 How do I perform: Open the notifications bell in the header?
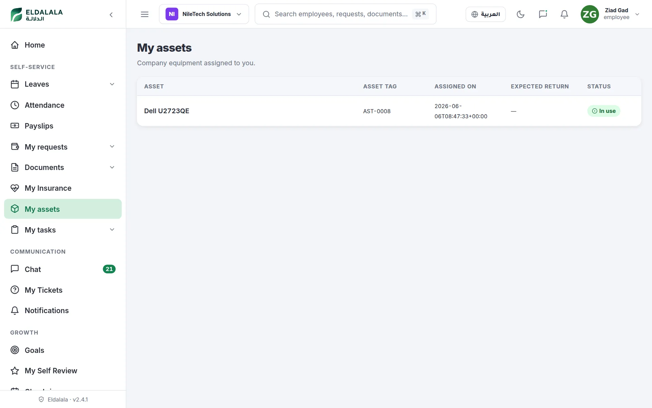(564, 14)
